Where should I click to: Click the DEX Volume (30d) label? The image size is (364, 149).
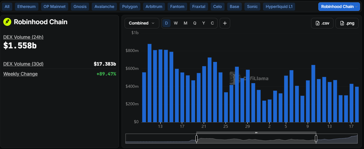(23, 64)
